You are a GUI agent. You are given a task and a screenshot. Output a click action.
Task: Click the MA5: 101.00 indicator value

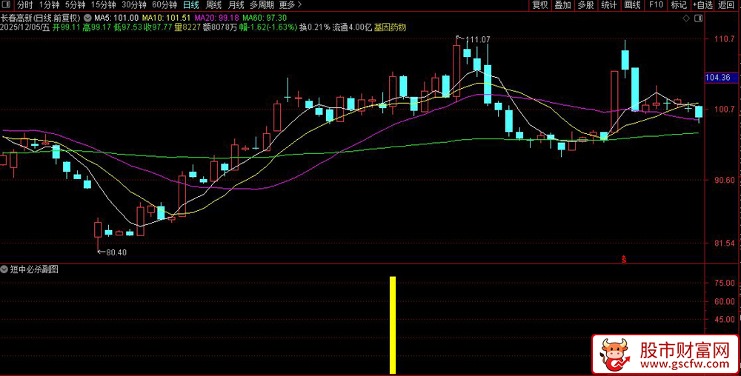point(116,18)
